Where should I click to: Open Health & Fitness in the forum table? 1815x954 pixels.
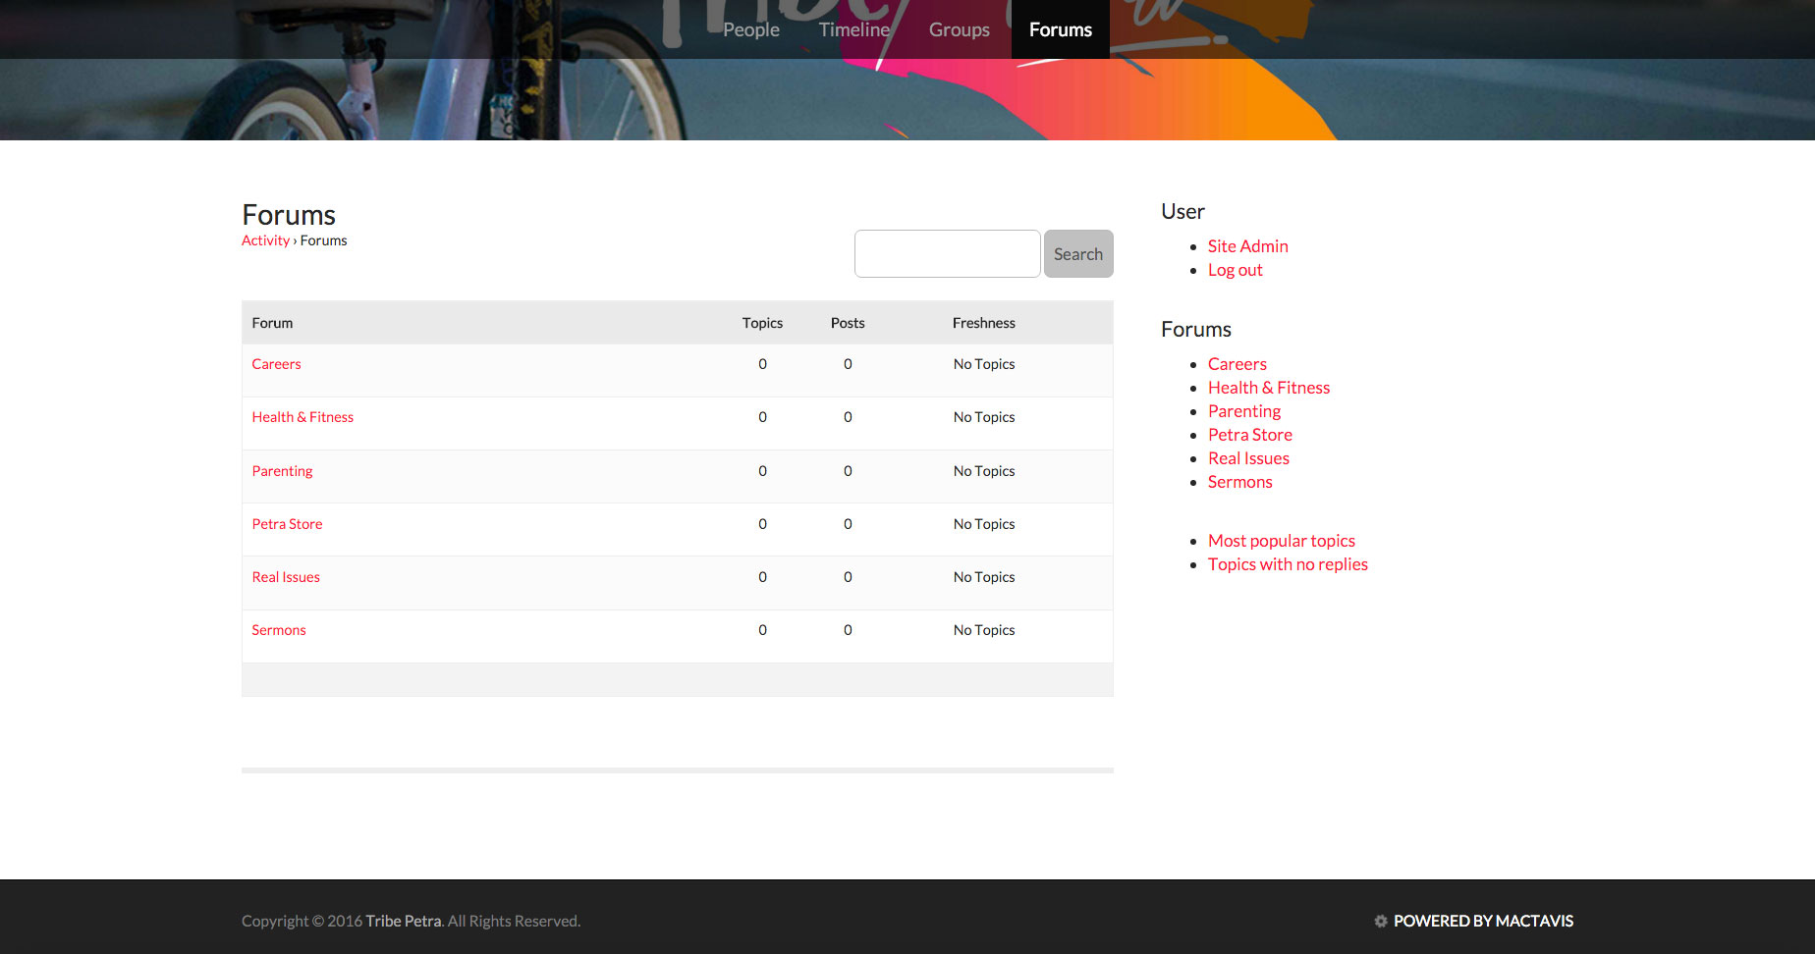tap(302, 417)
